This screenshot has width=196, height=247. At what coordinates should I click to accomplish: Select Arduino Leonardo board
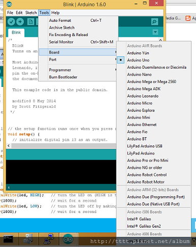(154, 96)
